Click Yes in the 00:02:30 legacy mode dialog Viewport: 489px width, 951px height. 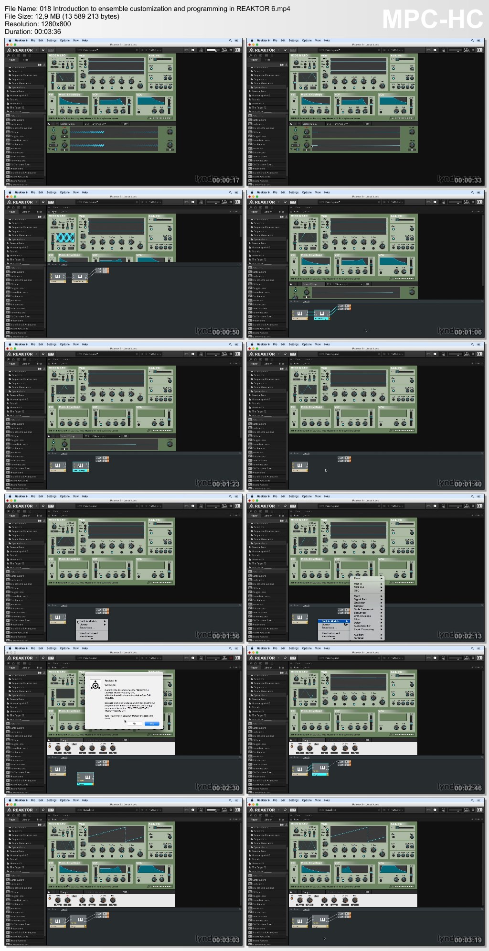click(152, 724)
